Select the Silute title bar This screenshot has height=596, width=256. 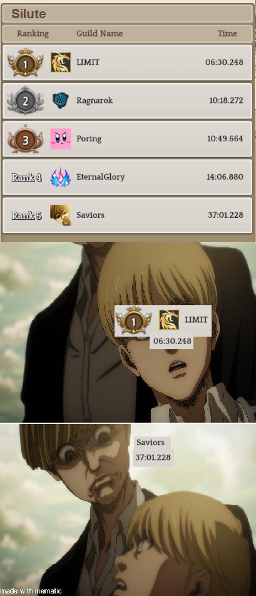point(128,14)
